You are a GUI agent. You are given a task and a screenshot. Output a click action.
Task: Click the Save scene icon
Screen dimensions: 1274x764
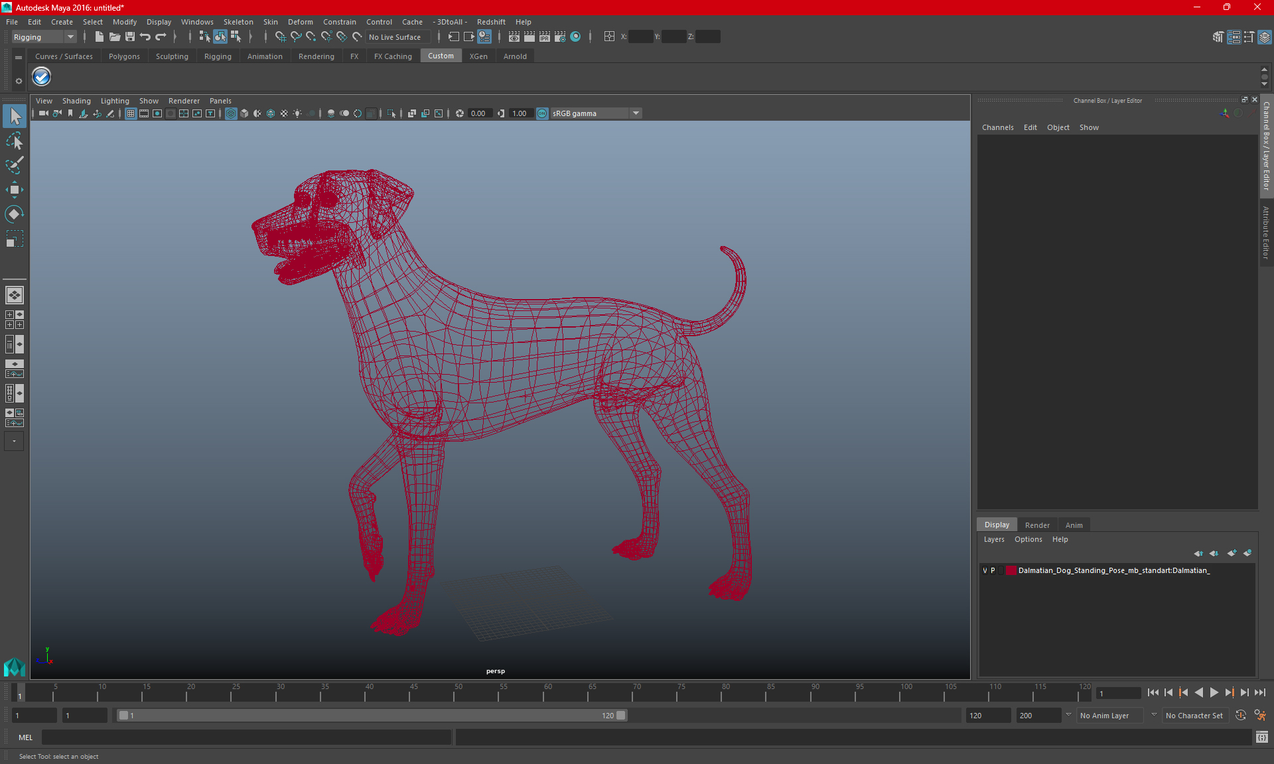[x=130, y=37]
